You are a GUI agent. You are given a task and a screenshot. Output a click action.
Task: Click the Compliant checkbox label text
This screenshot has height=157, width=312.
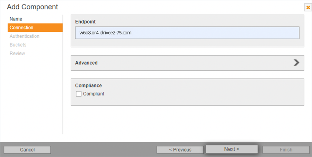(x=93, y=94)
